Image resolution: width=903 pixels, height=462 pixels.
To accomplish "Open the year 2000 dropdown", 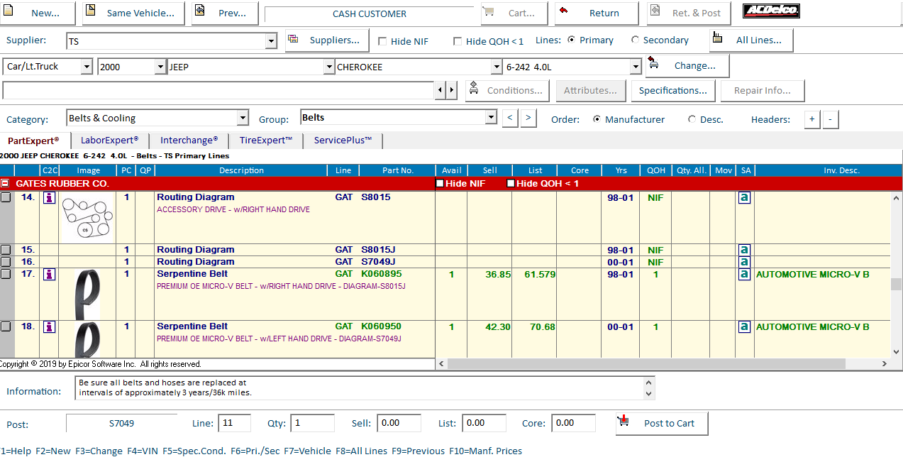I will coord(160,67).
